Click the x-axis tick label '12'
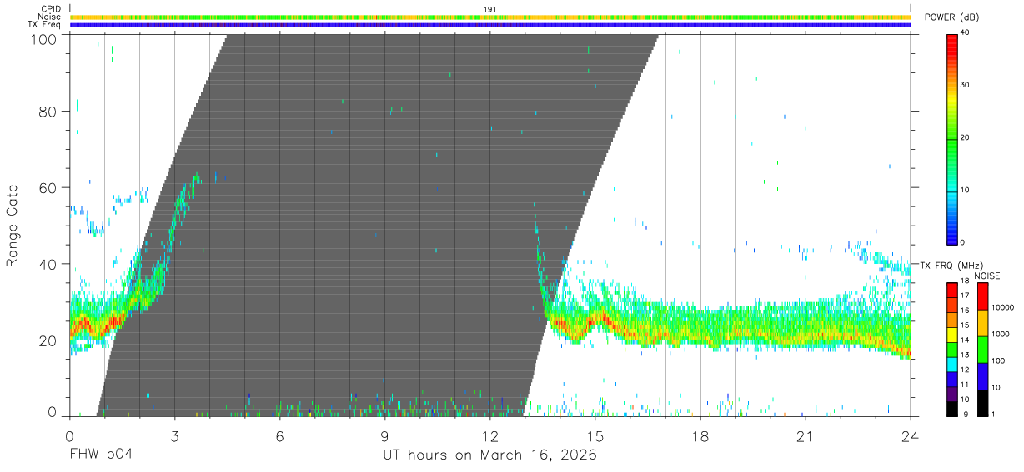The width and height of the screenshot is (1024, 472). 489,435
